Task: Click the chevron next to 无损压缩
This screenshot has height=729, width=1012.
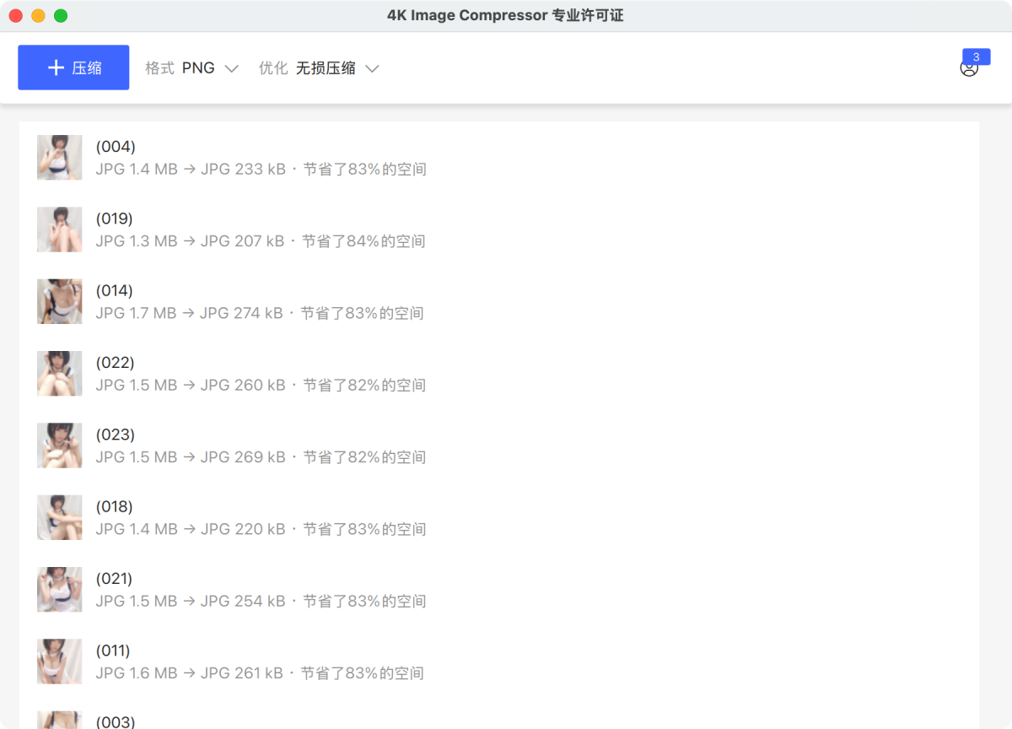Action: coord(372,68)
